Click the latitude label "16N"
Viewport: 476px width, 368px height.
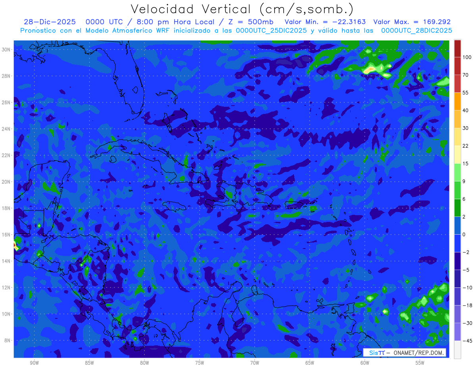click(x=6, y=235)
